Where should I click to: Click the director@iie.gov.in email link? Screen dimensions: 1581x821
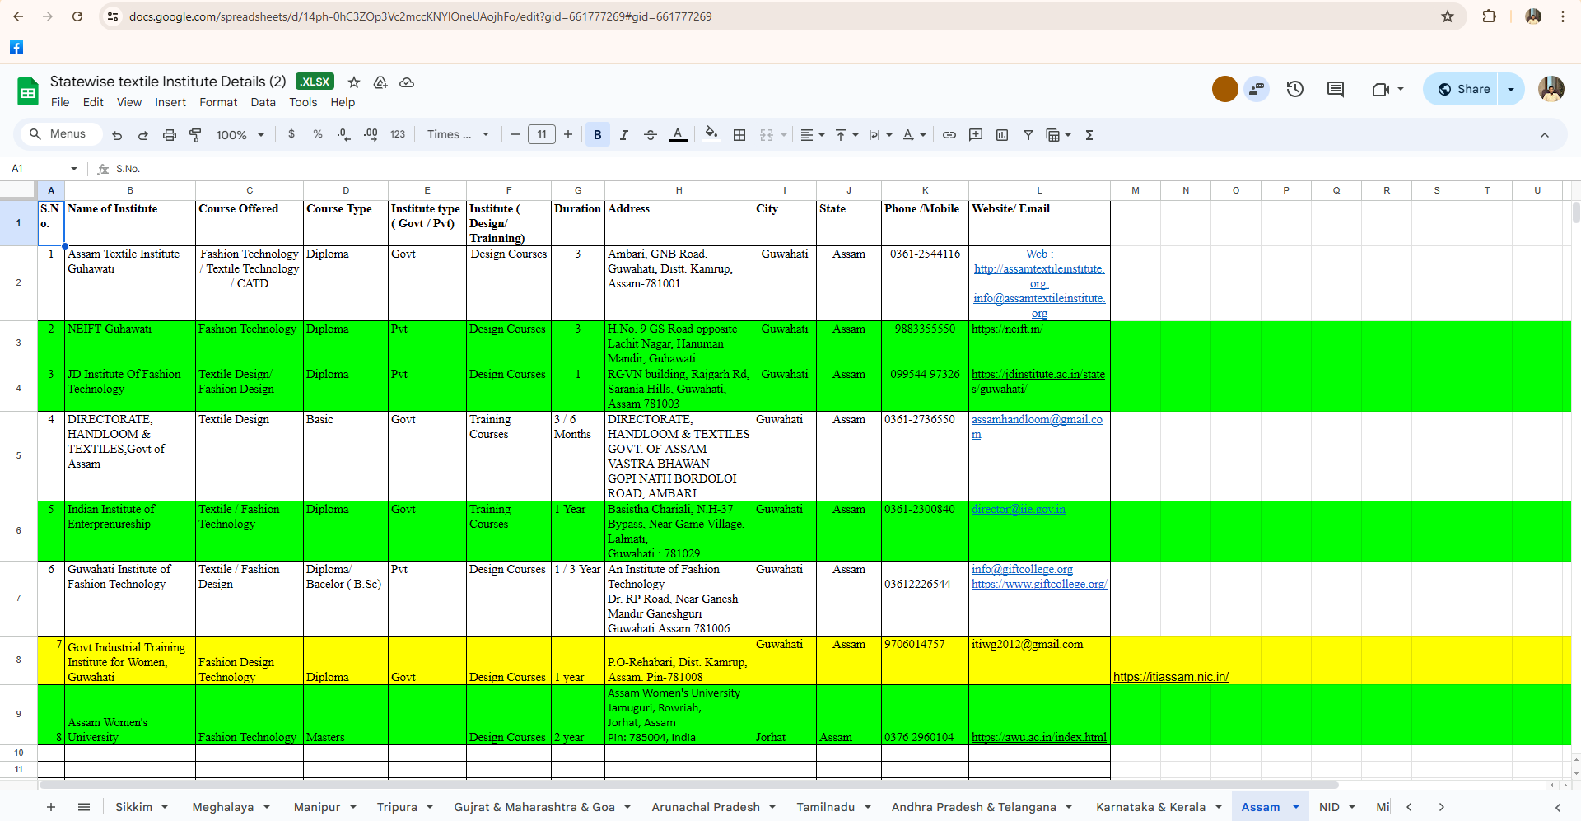[1019, 509]
